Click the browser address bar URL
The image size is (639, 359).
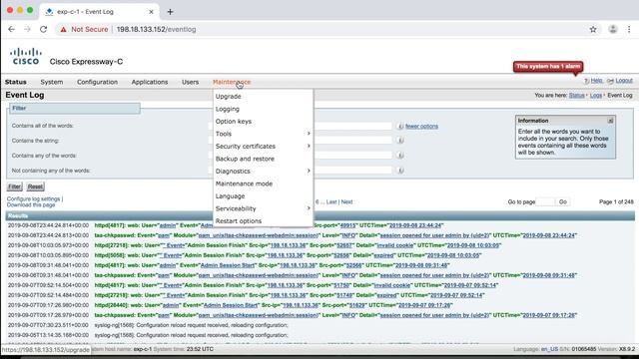point(156,29)
